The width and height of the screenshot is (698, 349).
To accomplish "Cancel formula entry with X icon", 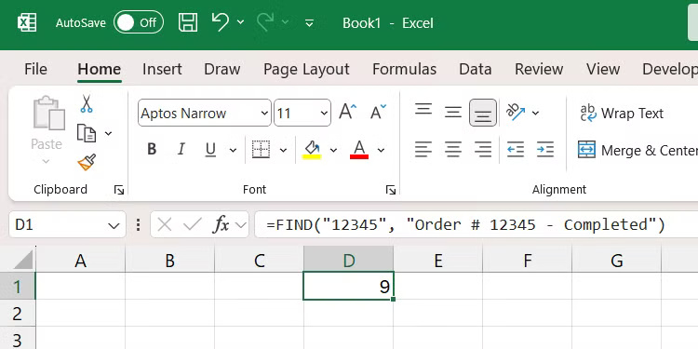I will [164, 225].
